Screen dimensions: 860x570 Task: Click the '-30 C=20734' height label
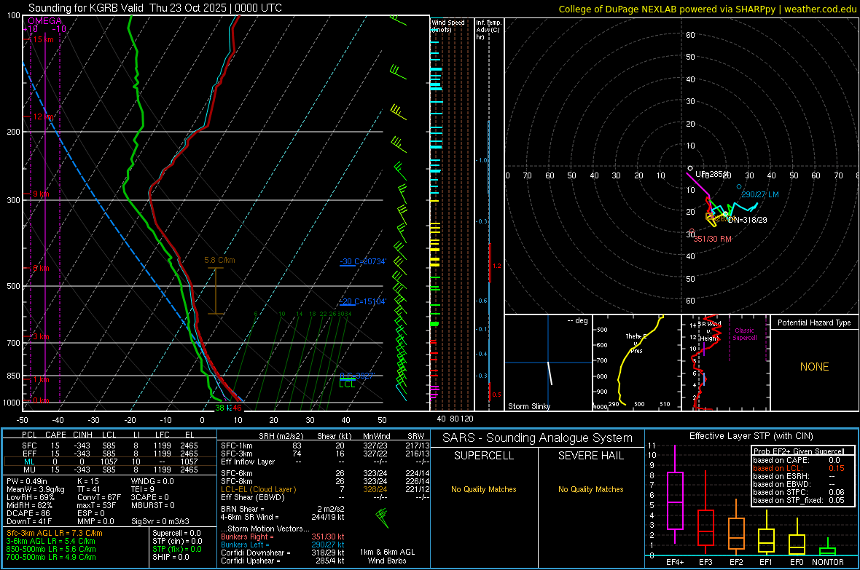pos(362,261)
